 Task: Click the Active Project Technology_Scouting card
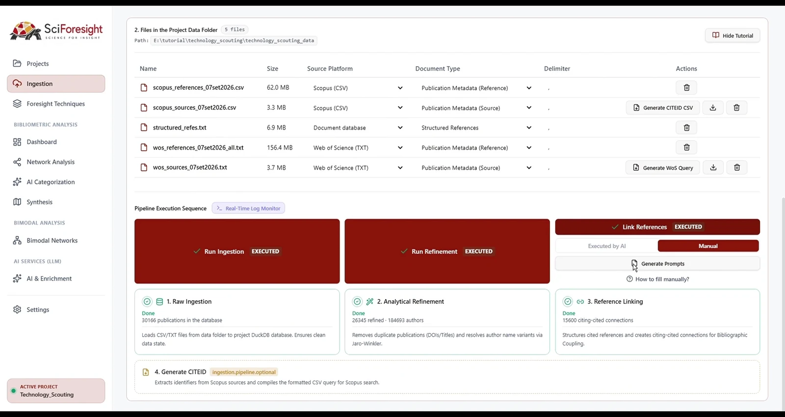pyautogui.click(x=56, y=391)
